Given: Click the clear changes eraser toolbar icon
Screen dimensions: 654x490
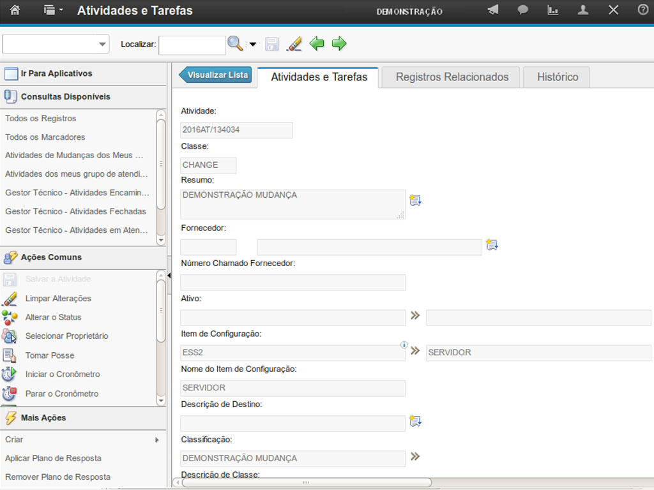Looking at the screenshot, I should 294,43.
